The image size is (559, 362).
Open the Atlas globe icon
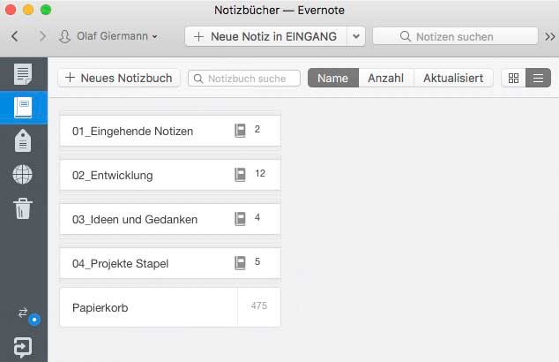tap(23, 174)
